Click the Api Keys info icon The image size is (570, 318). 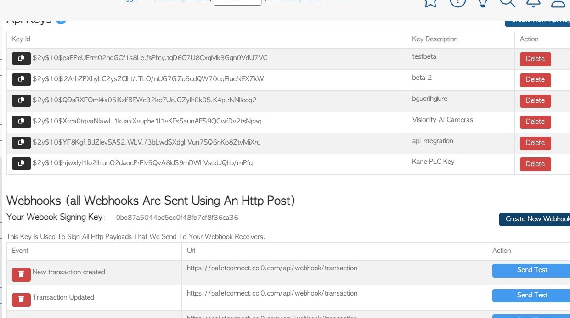click(61, 20)
